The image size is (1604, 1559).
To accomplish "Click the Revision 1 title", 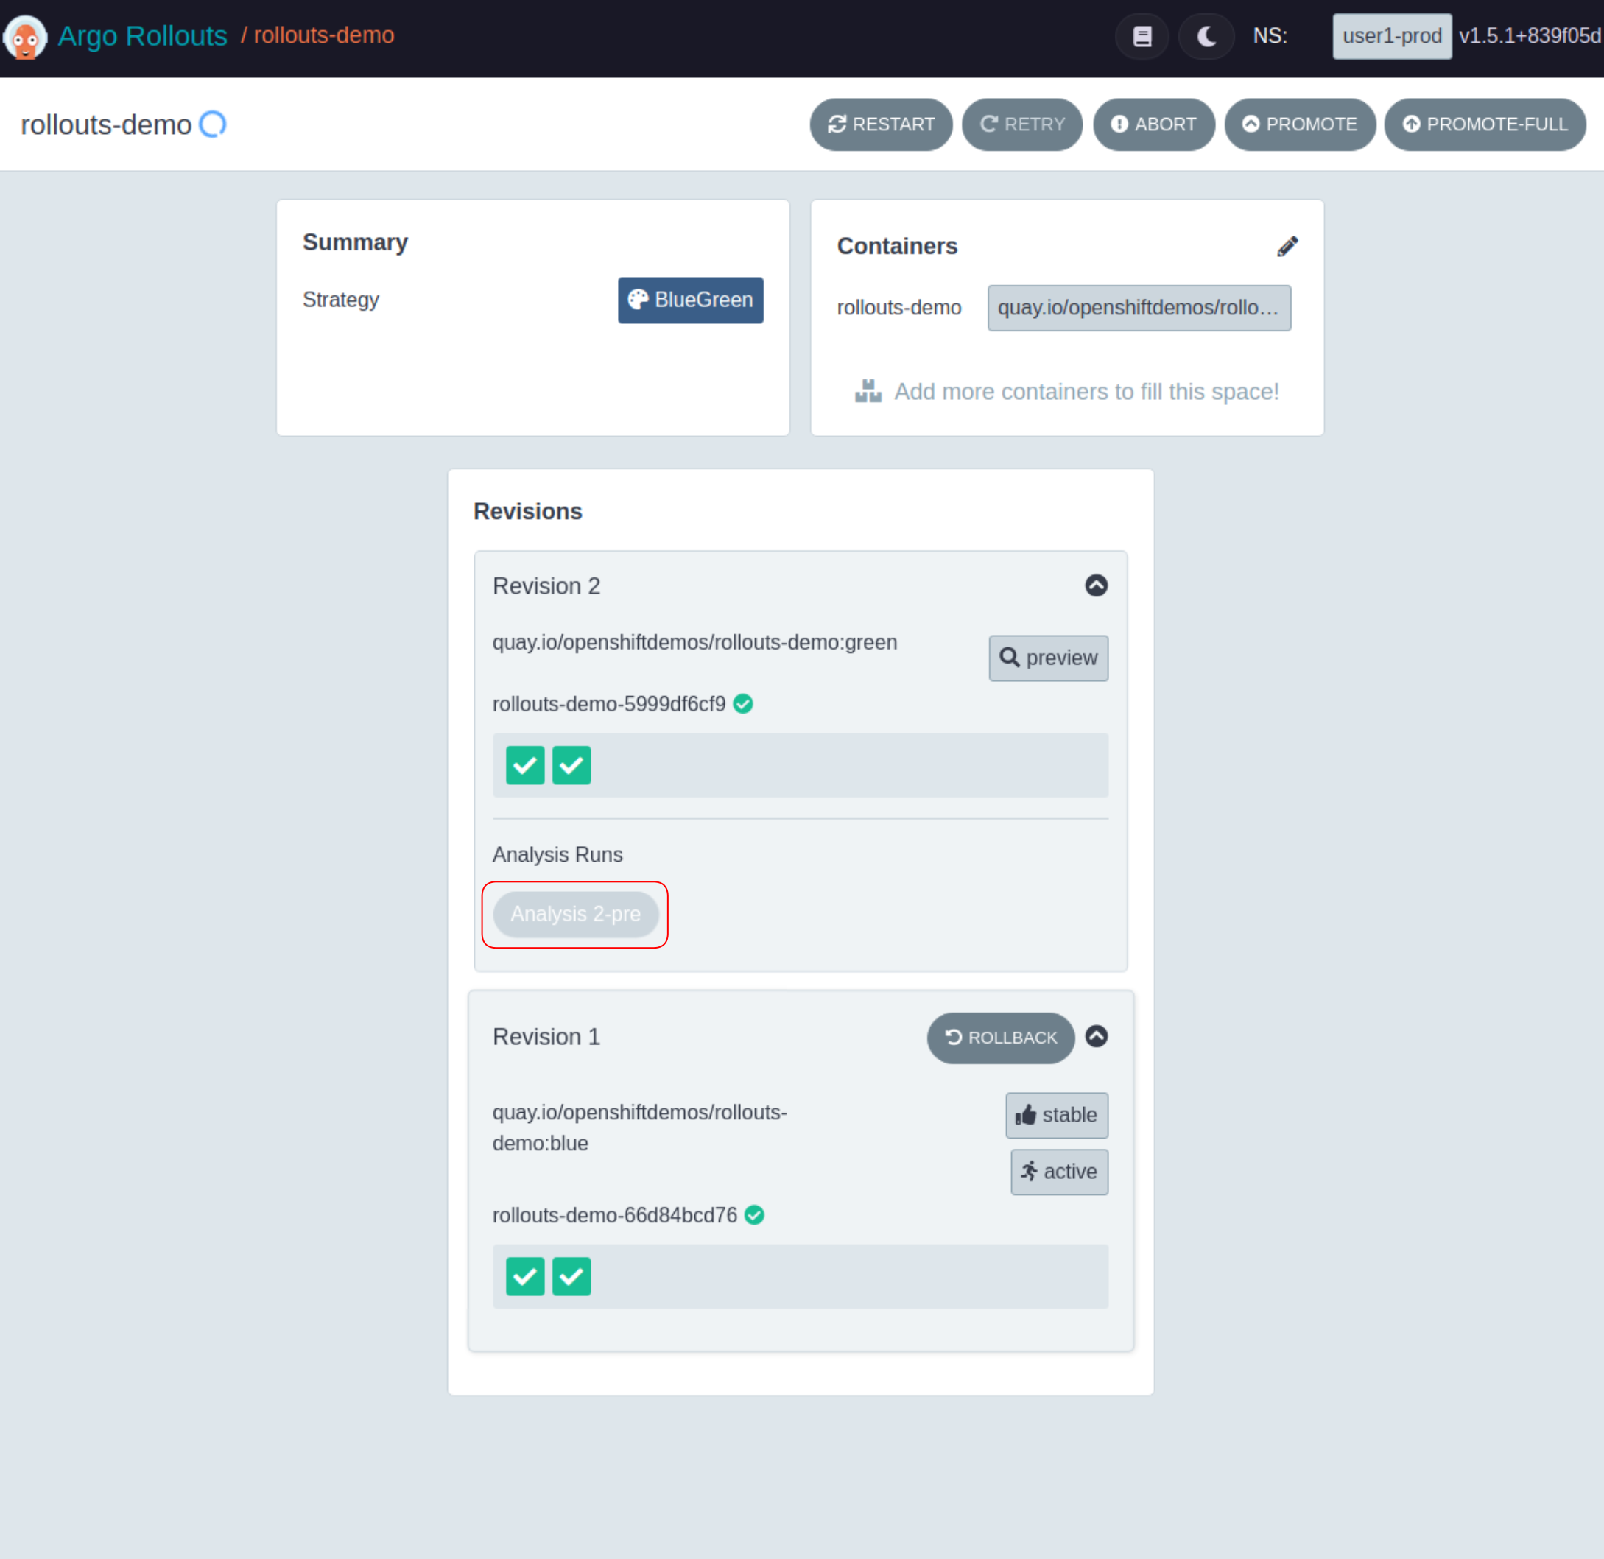I will tap(546, 1037).
